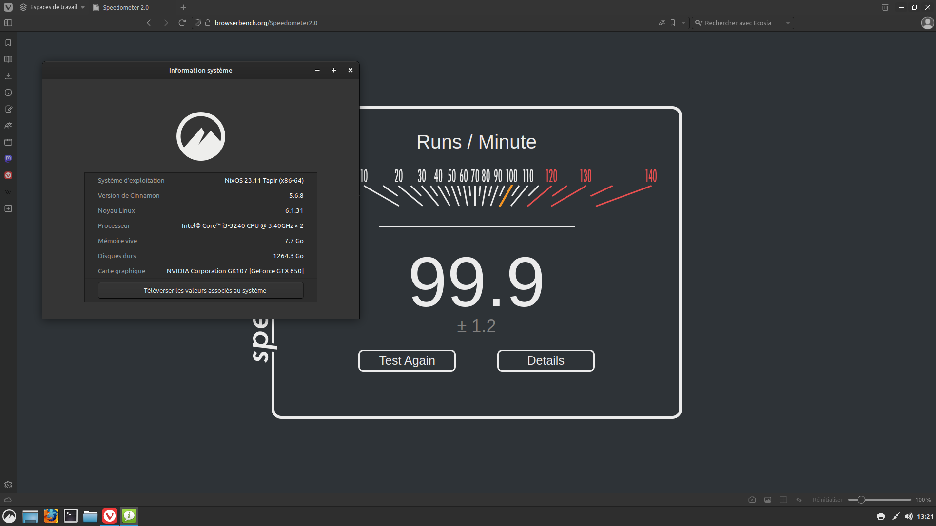936x526 pixels.
Task: Open the closed tabs trash icon
Action: tap(885, 7)
